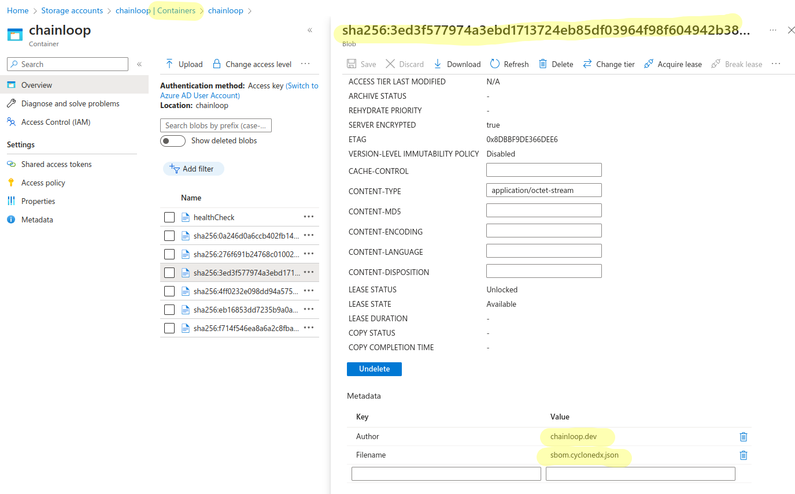This screenshot has height=494, width=795.
Task: Check the healthCheck blob checkbox
Action: click(x=169, y=217)
